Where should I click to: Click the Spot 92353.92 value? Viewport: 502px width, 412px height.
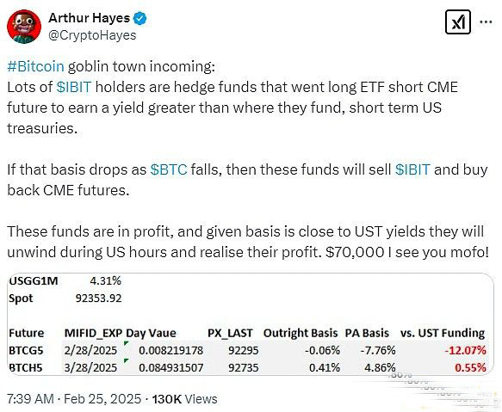pos(99,298)
